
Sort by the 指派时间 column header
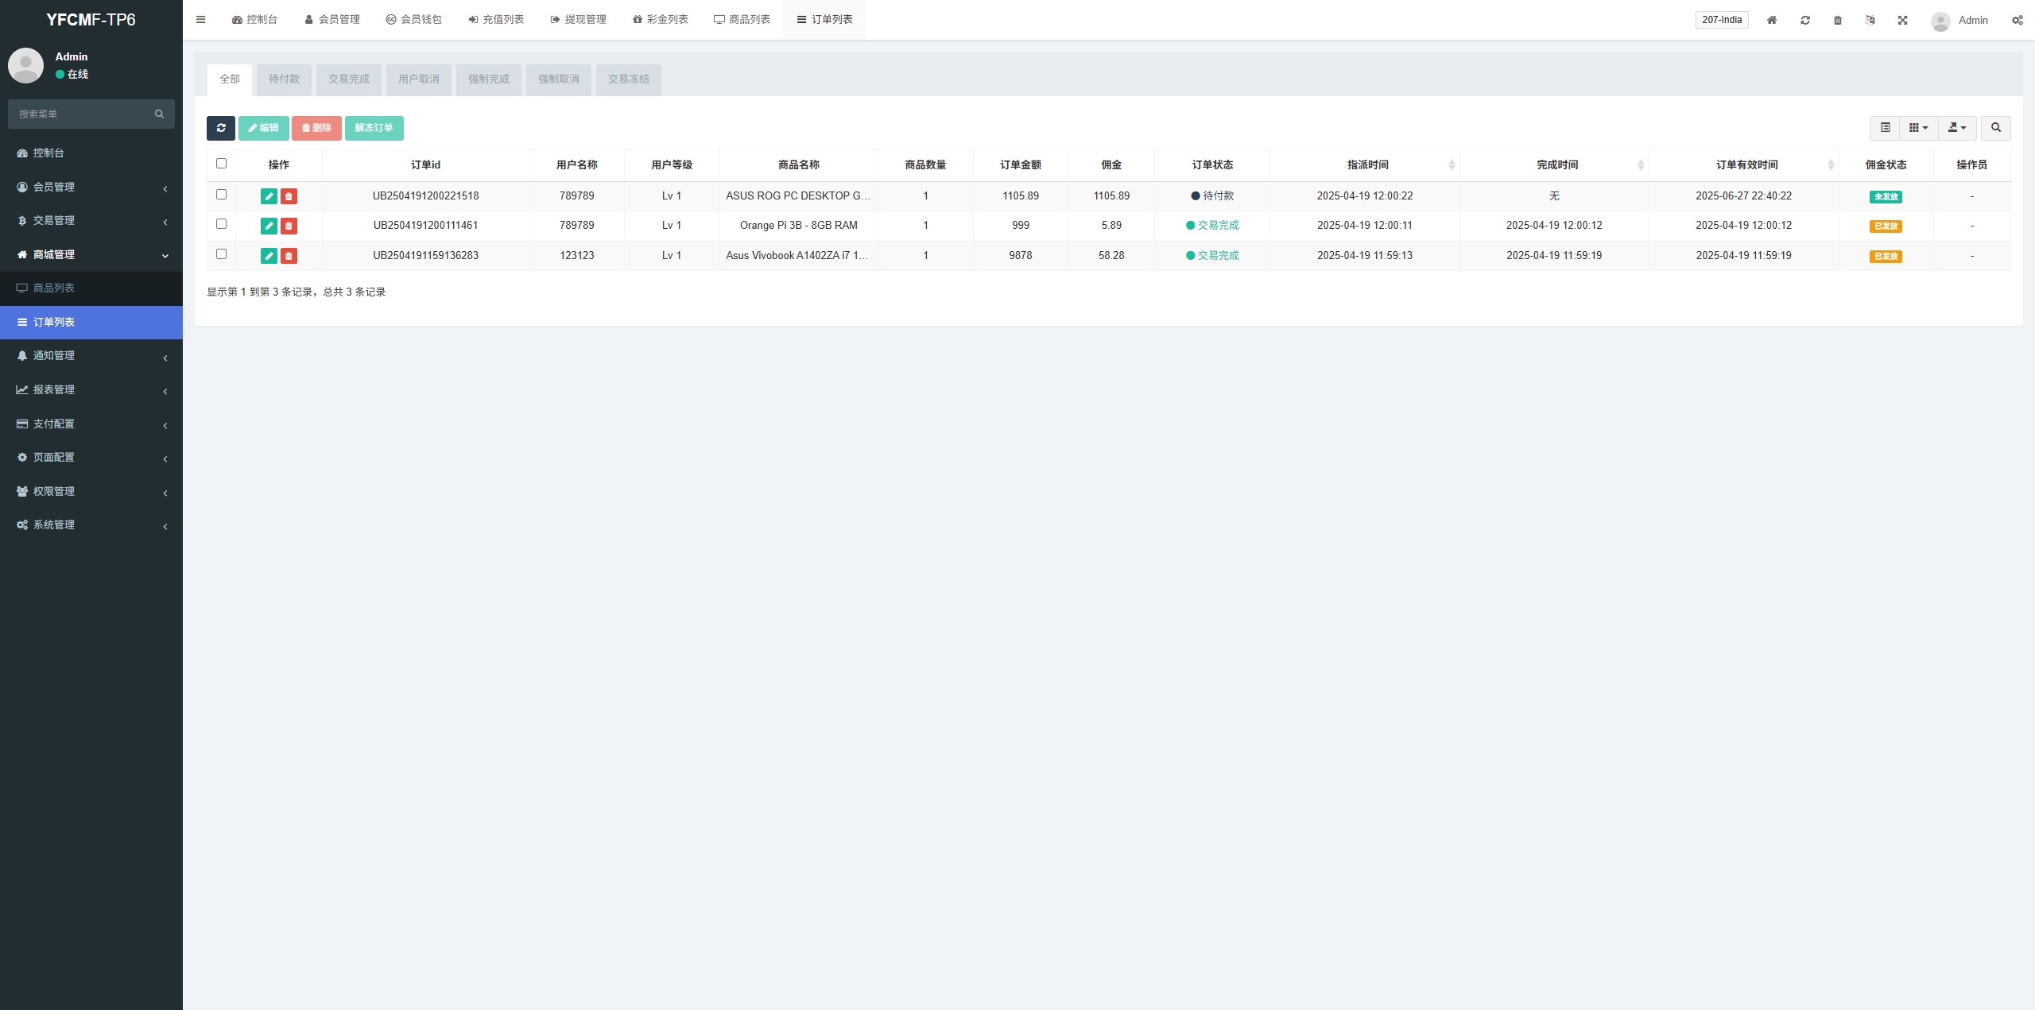pyautogui.click(x=1367, y=165)
